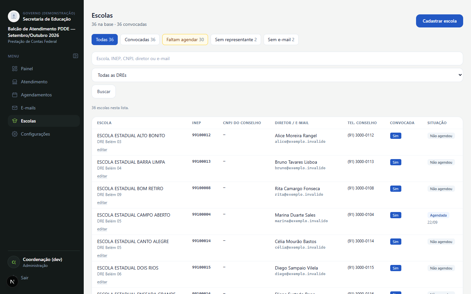Click Sim badge for Dois Rios
Screen dimensions: 471x294
(395, 268)
